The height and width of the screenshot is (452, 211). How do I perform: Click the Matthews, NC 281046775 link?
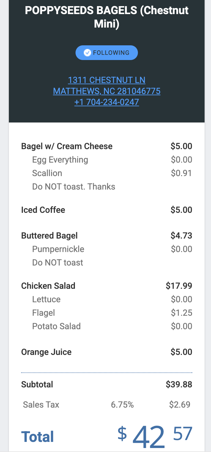[x=106, y=91]
